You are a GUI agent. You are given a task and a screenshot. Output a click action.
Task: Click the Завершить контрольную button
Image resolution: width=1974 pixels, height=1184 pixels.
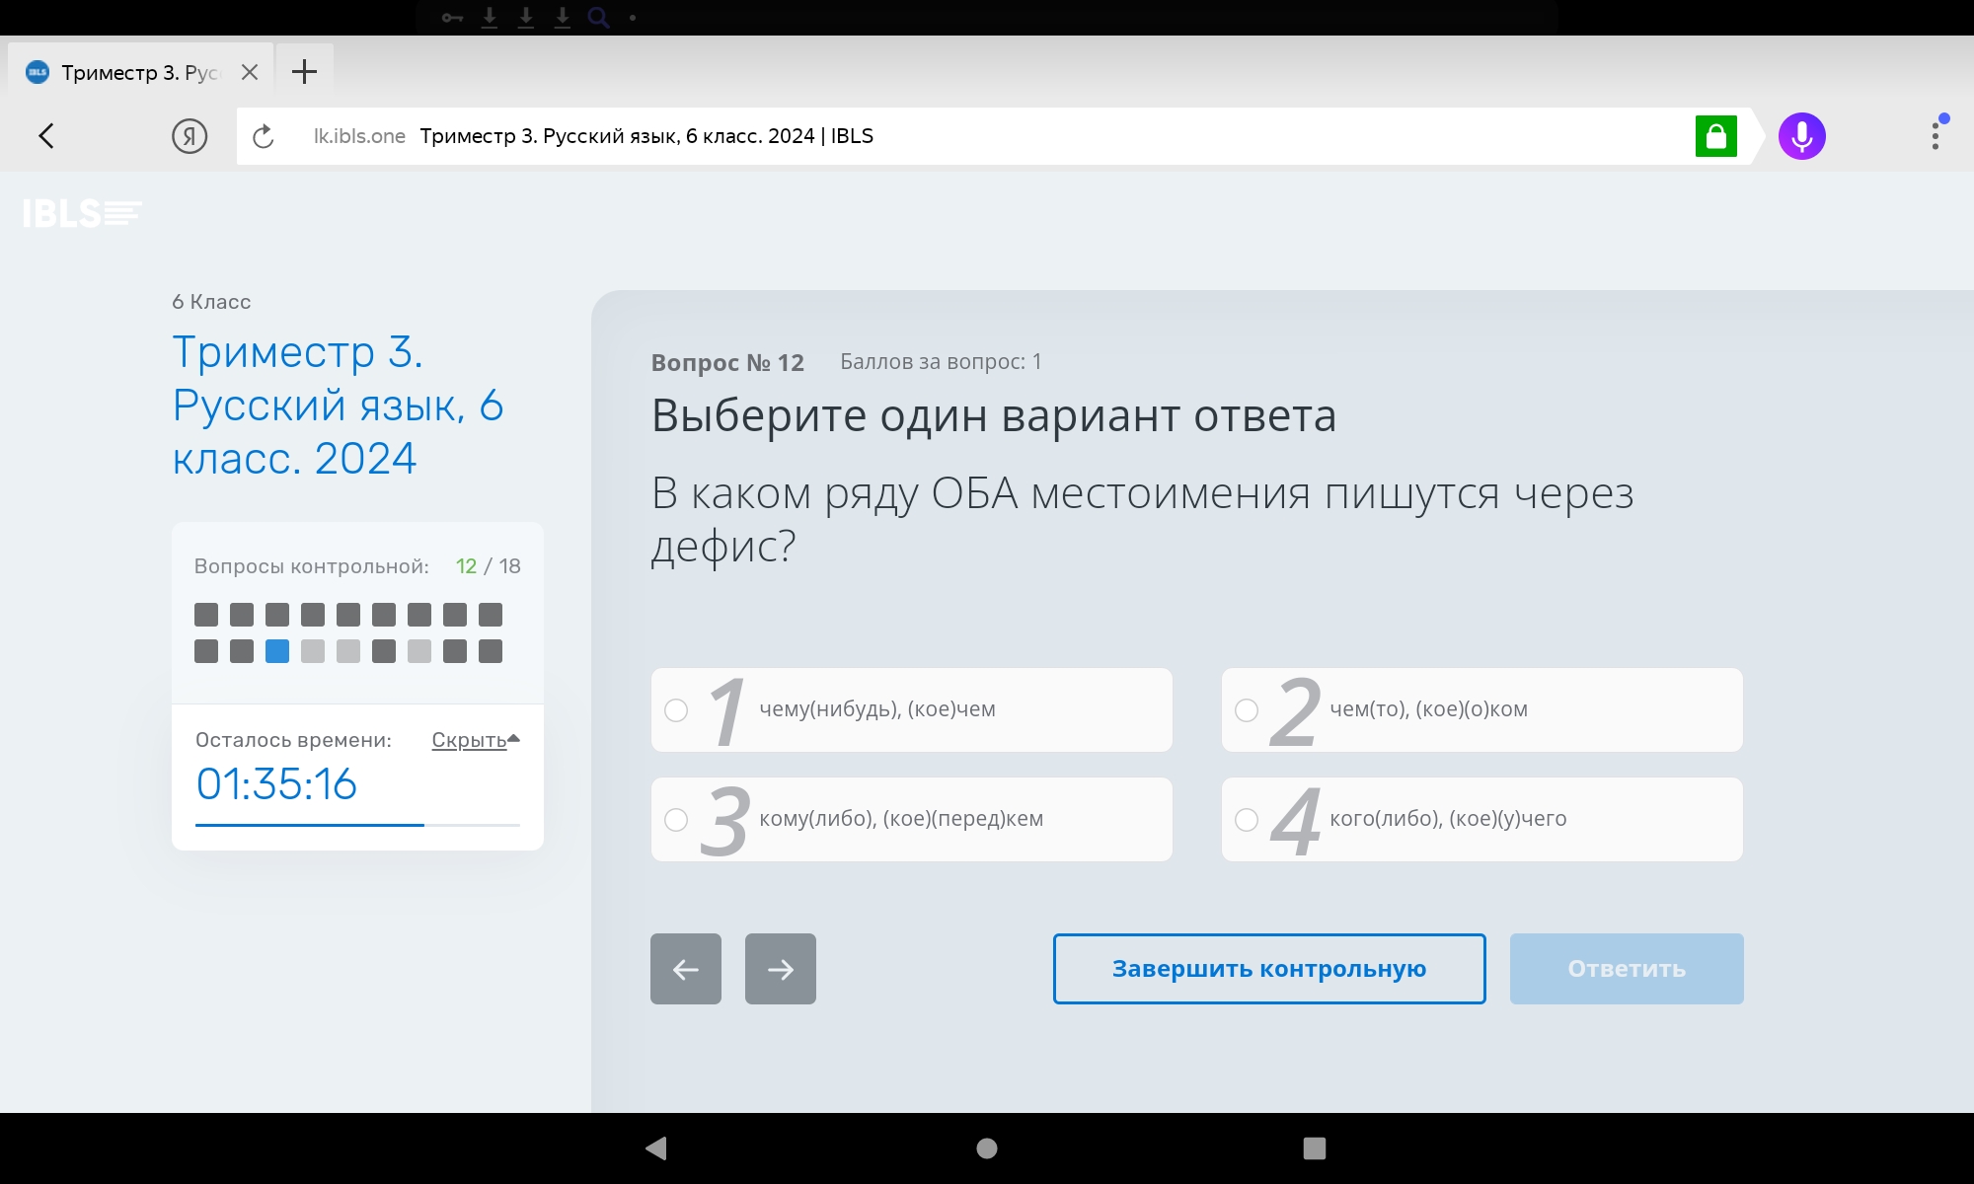(x=1269, y=969)
